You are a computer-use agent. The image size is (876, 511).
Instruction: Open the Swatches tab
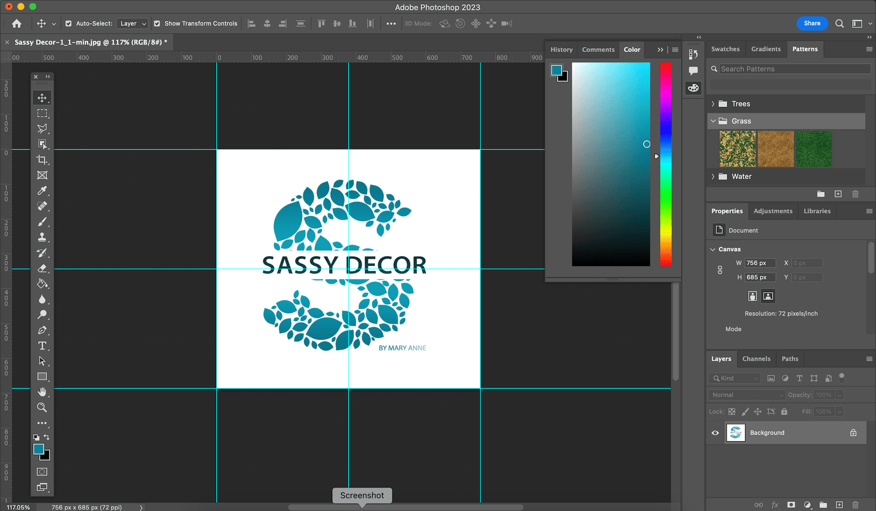tap(725, 49)
